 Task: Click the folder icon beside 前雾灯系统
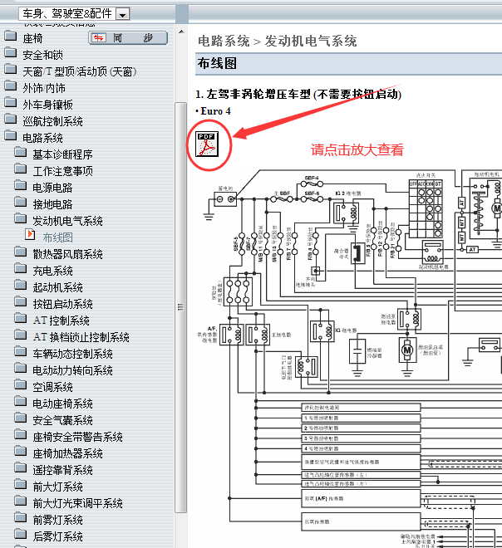coord(21,518)
